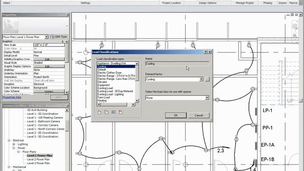Click the Discipline value Electrical
The width and height of the screenshot is (304, 171).
pos(49,84)
